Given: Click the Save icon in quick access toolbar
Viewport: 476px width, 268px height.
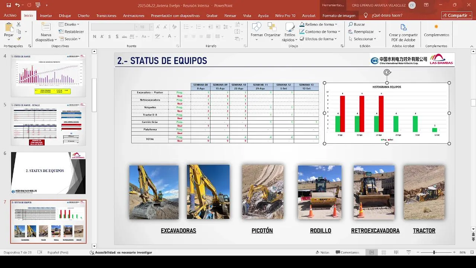Looking at the screenshot, I should tap(9, 5).
